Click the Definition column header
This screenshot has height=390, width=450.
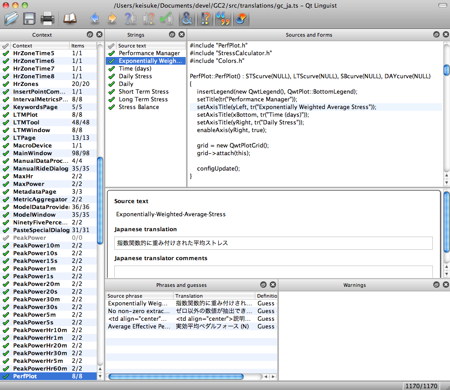(267, 296)
